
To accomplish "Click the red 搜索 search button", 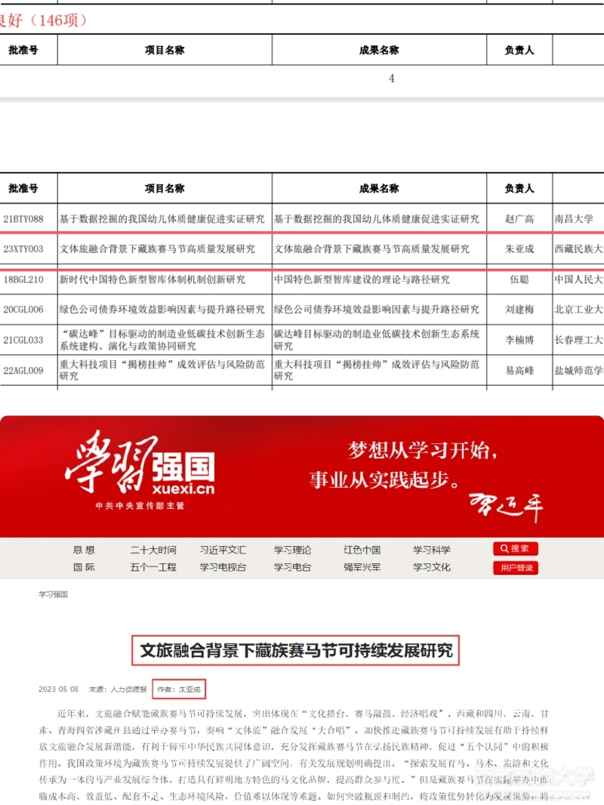I will click(x=516, y=549).
